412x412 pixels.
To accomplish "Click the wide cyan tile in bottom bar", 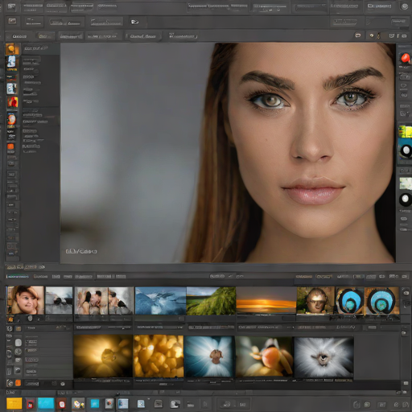I will 46,403.
